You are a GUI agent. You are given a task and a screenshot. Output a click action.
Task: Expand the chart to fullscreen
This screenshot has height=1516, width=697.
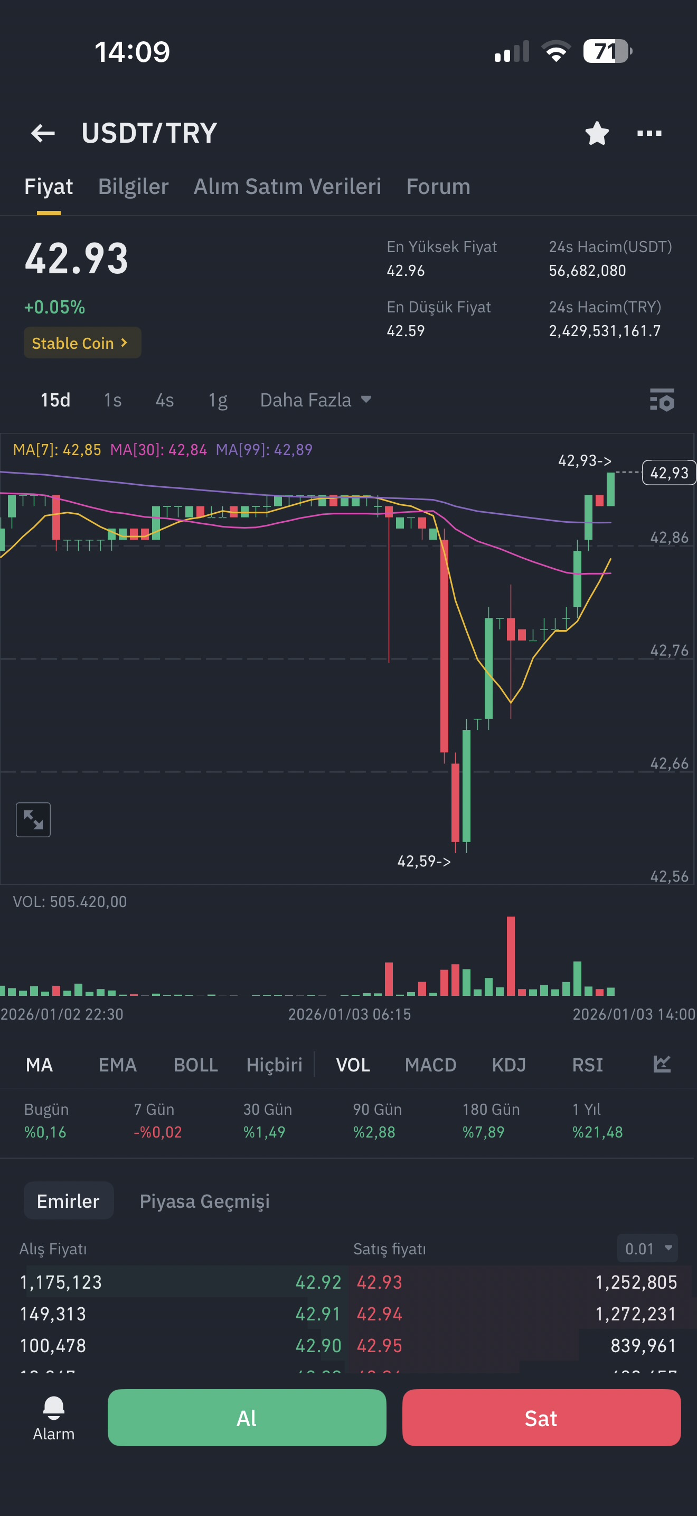(x=33, y=819)
